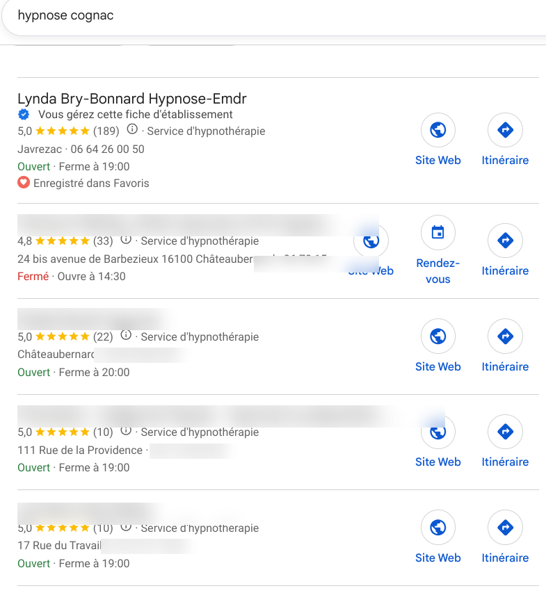Click the Rendez-vous calendar icon
The width and height of the screenshot is (546, 593).
[437, 232]
